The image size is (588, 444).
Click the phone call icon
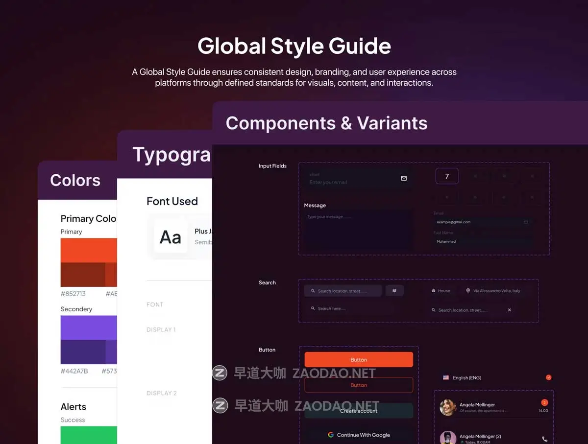[544, 439]
